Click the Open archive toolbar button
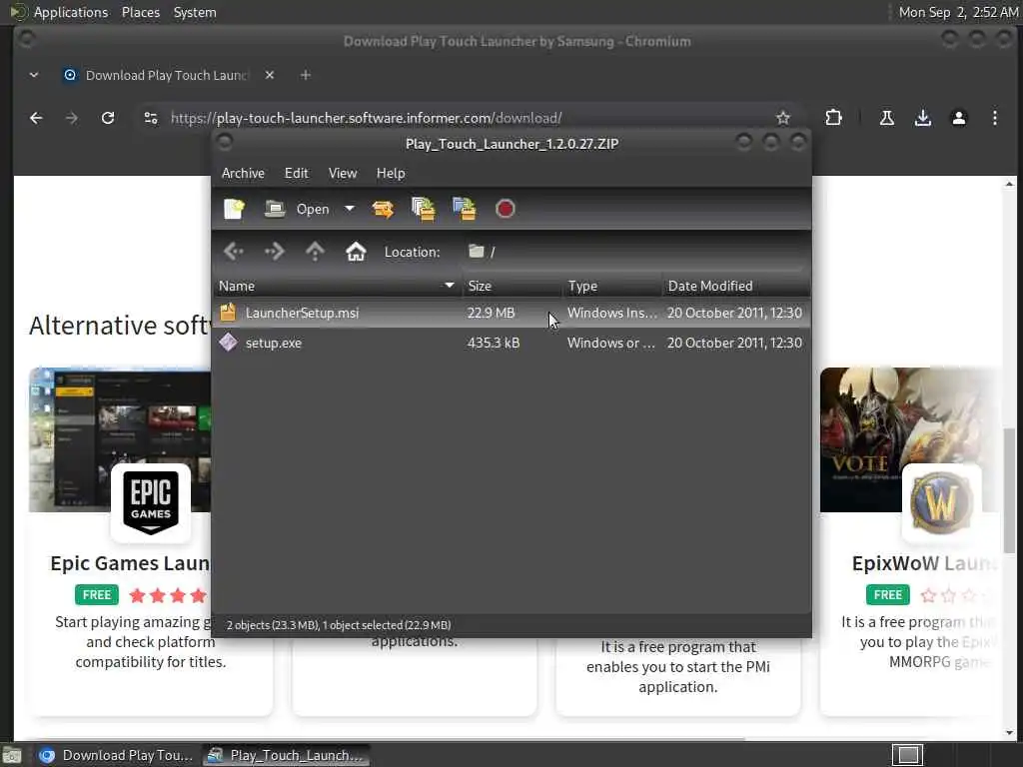The width and height of the screenshot is (1023, 767). point(297,209)
